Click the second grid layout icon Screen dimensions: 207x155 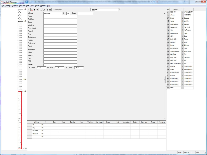coord(50,10)
